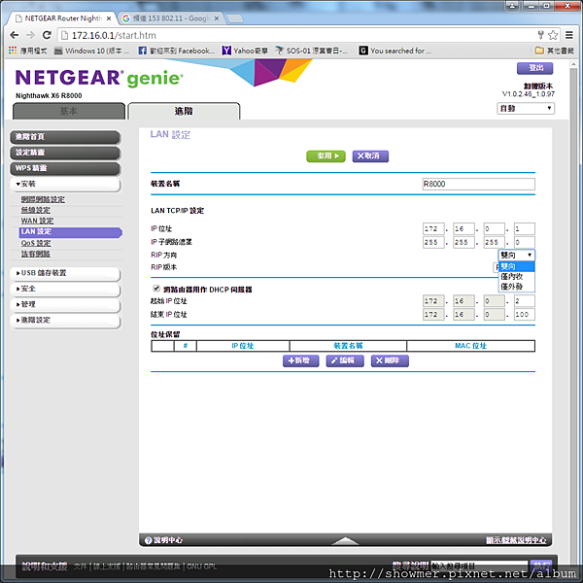
Task: Expand the advanced setup section
Action: (x=65, y=320)
